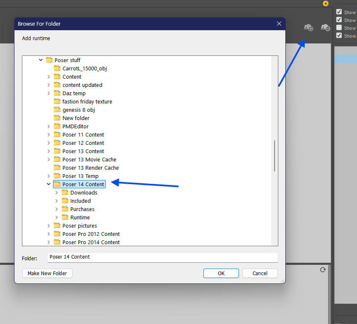This screenshot has width=357, height=324.
Task: Select the Poser 12 Content folder name
Action: click(83, 143)
